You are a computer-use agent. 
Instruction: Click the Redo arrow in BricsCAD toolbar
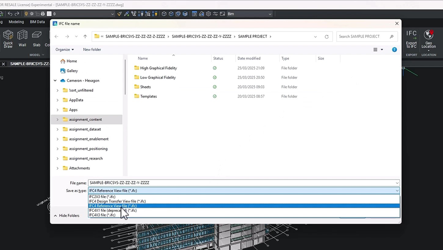coord(17,14)
